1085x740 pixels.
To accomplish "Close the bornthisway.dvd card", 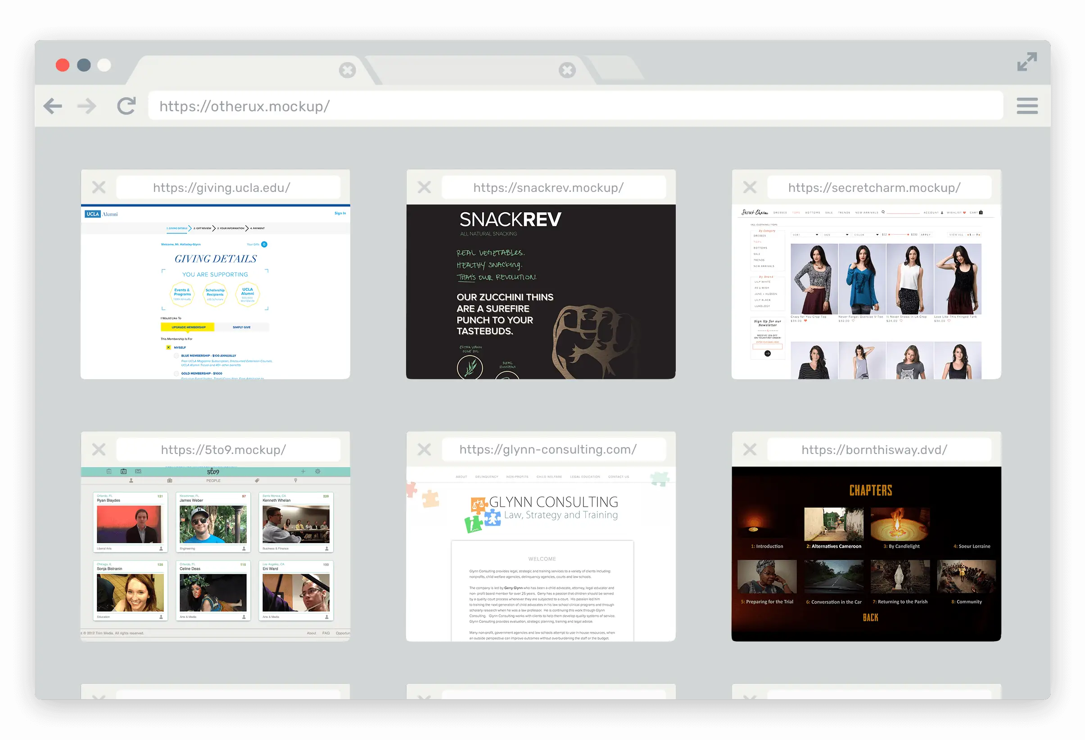I will pyautogui.click(x=749, y=449).
